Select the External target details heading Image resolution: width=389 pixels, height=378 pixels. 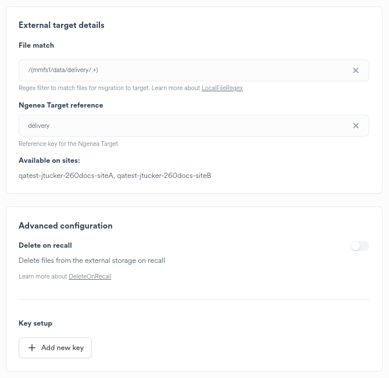coord(62,25)
